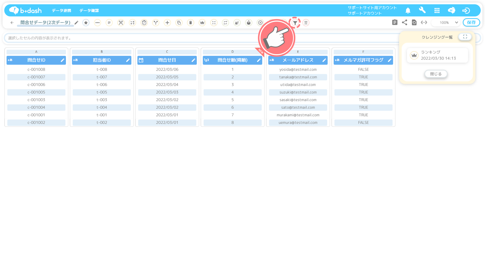Click cell t-005
485x273 pixels.
click(102, 92)
